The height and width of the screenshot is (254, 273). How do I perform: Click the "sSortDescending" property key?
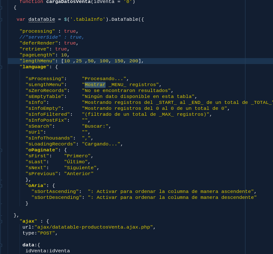coord(56,198)
